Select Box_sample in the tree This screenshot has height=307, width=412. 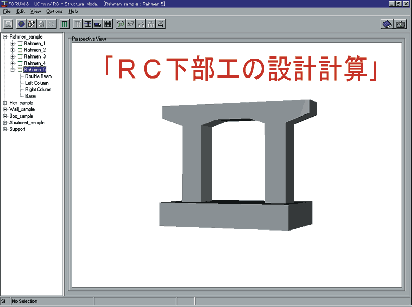[21, 116]
